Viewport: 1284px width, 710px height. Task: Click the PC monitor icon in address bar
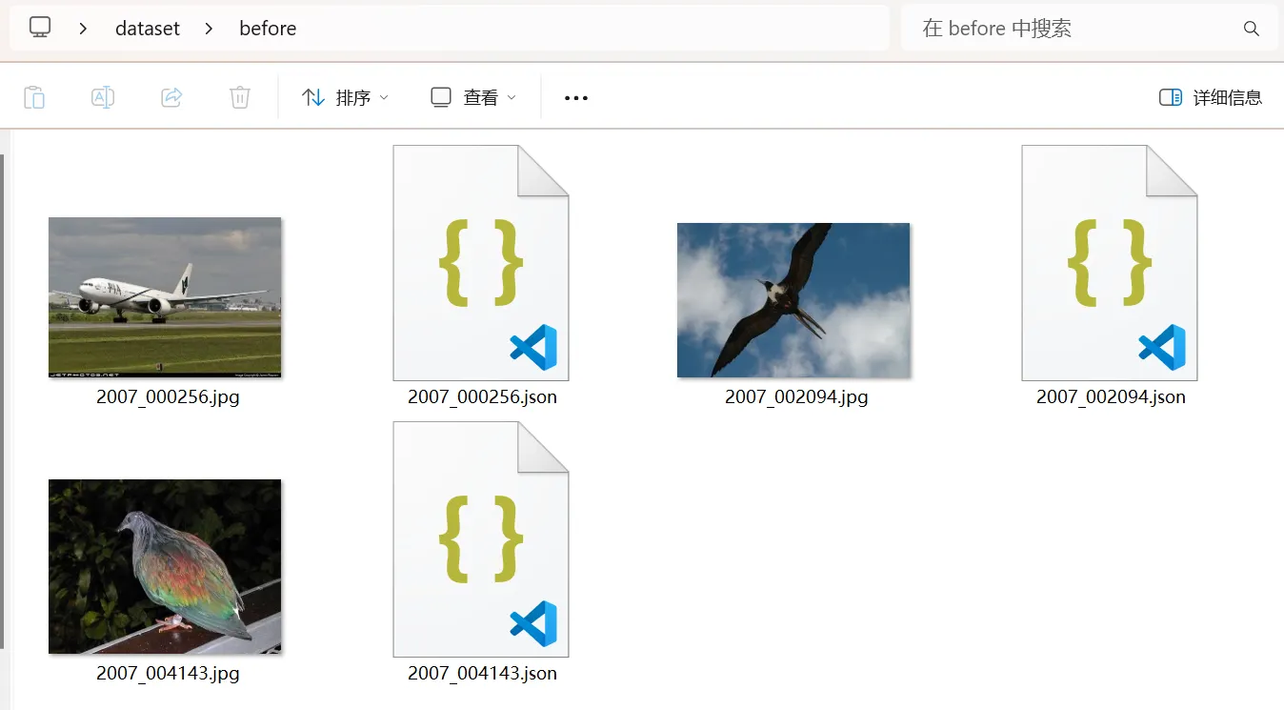40,28
